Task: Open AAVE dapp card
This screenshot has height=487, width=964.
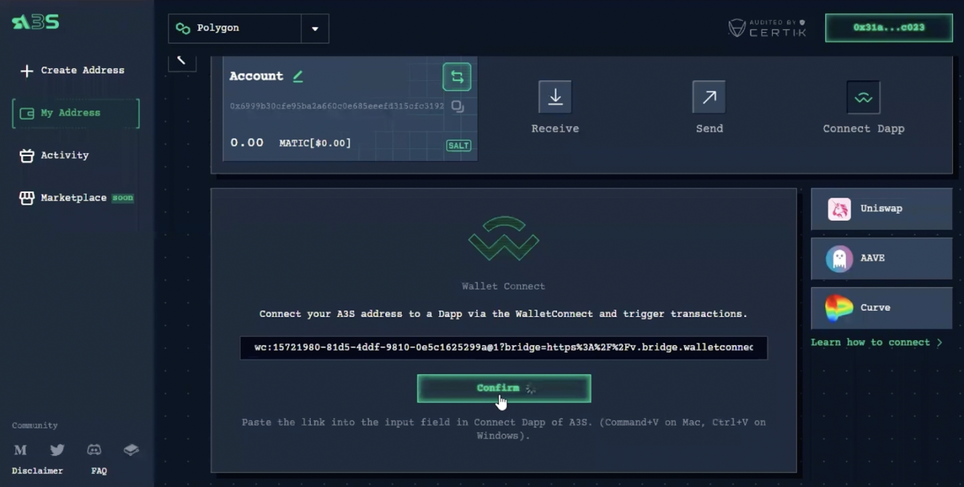Action: pyautogui.click(x=881, y=258)
